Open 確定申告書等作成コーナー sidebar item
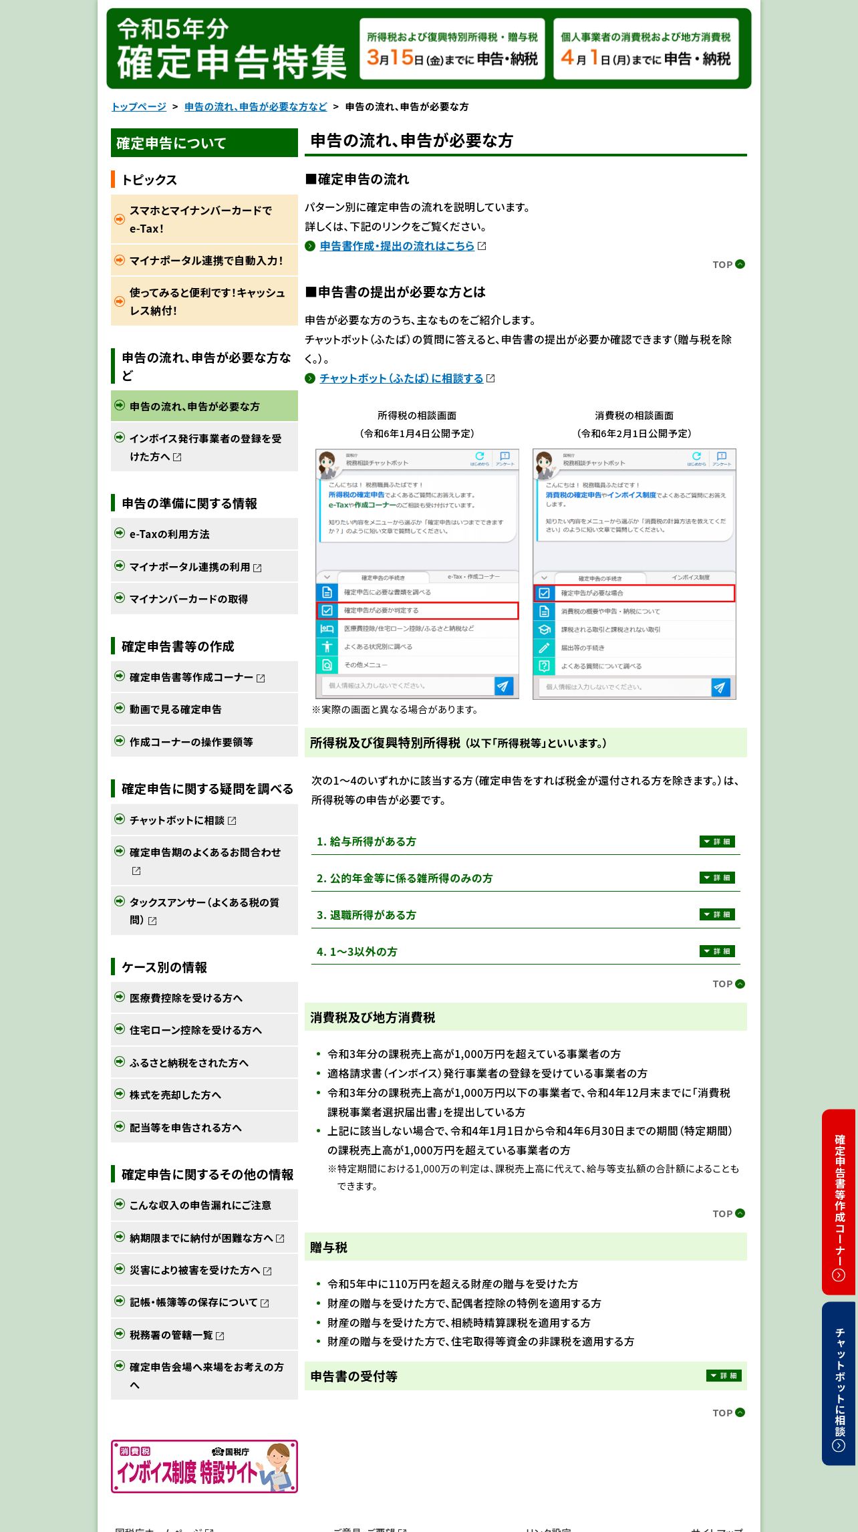 point(204,677)
